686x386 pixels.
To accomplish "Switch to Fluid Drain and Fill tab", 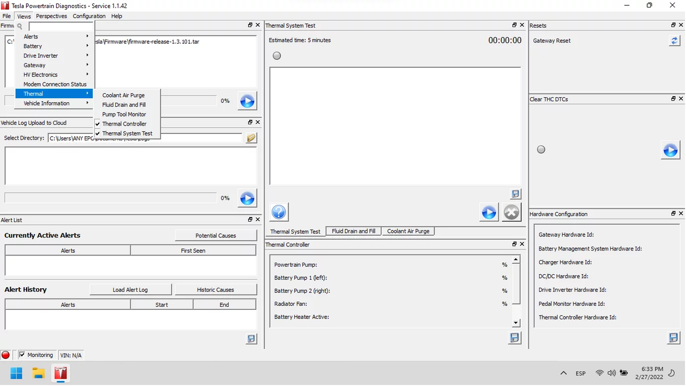I will click(353, 231).
